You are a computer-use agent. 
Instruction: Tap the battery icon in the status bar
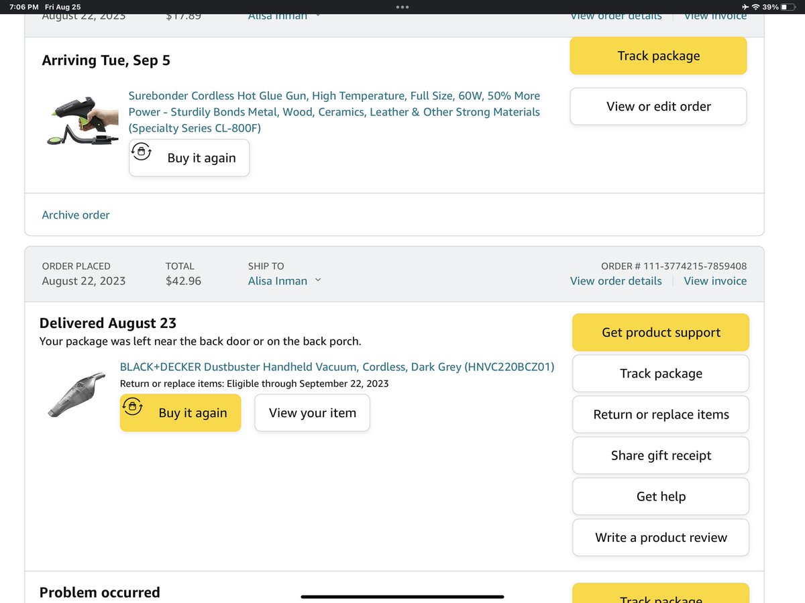[x=788, y=7]
